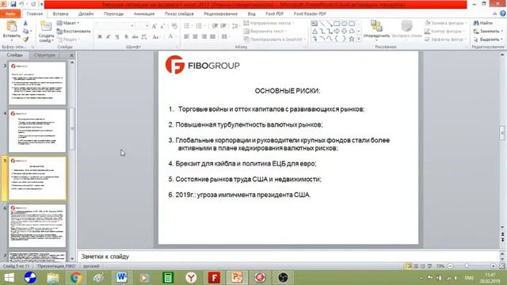
Task: Click the New Slide (Создать слайд) icon
Action: (46, 27)
